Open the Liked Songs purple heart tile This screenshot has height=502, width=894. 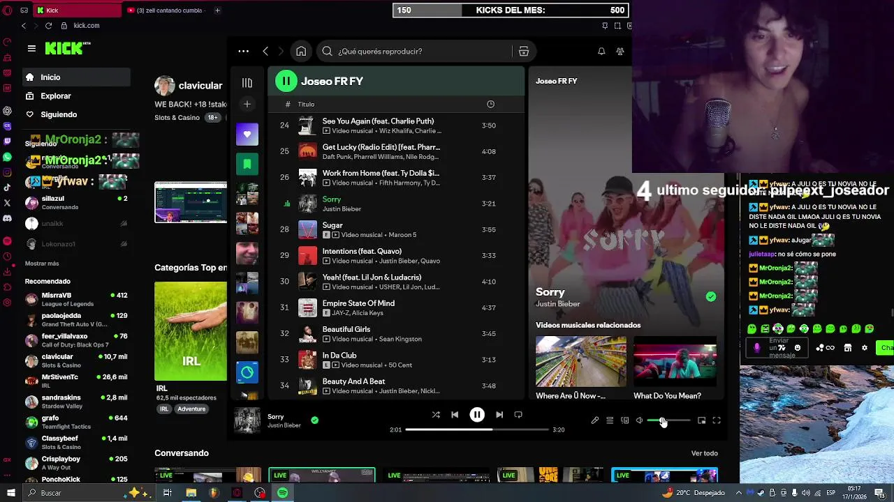pos(247,134)
